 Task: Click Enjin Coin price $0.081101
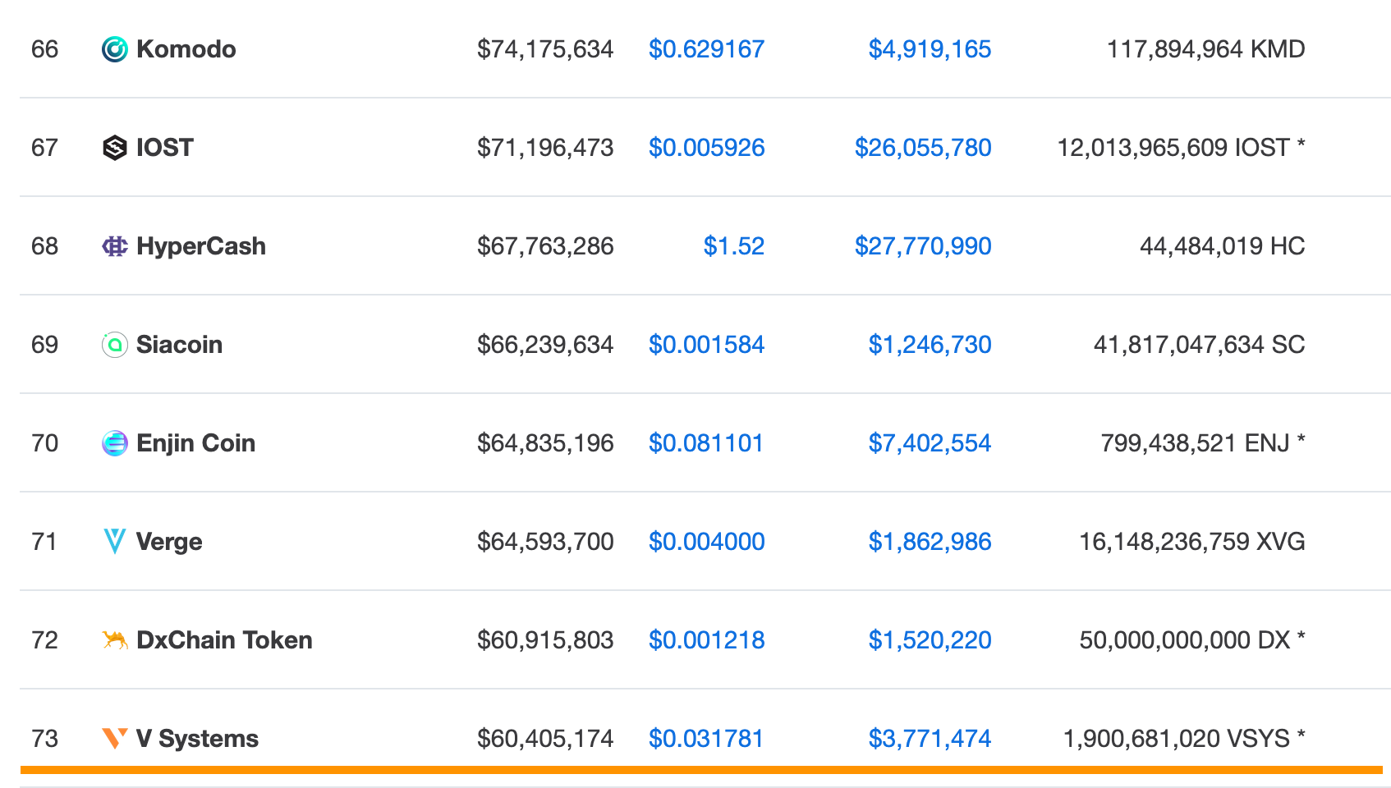point(706,443)
